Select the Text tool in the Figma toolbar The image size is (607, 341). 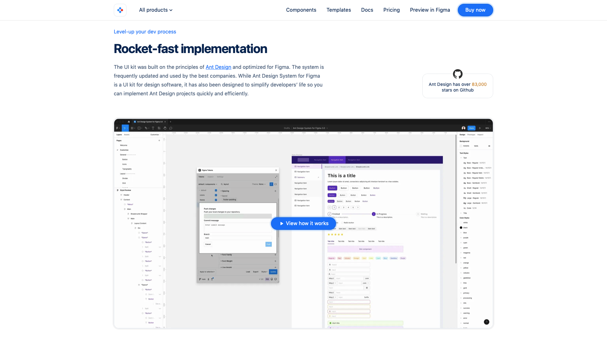(153, 128)
